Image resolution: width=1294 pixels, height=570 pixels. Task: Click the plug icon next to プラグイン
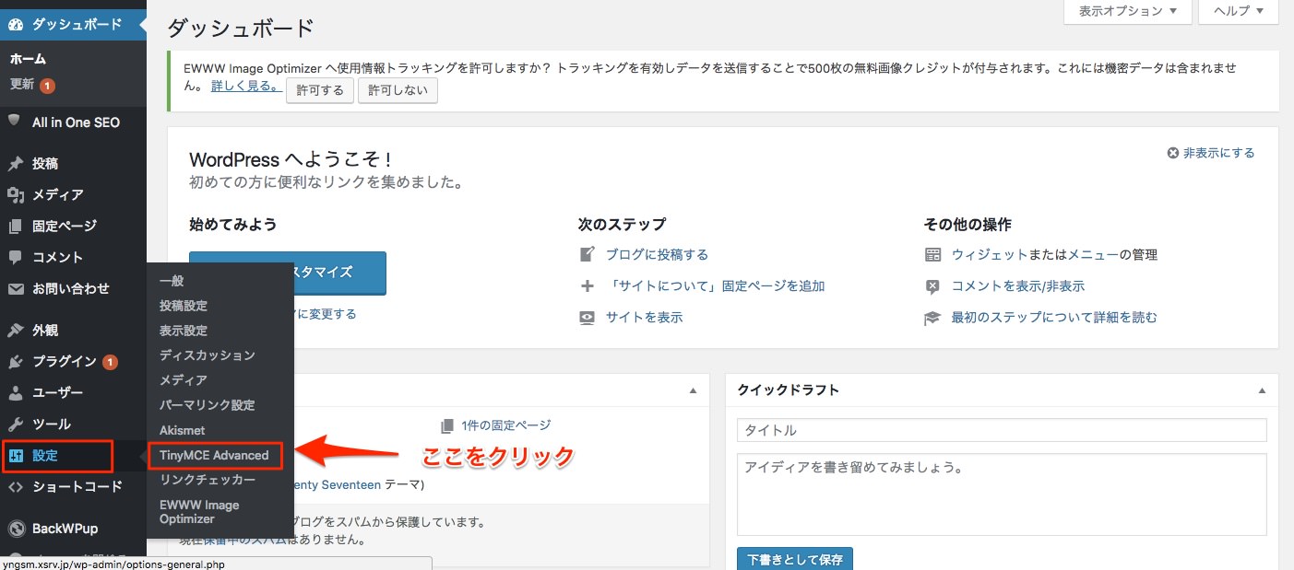tap(15, 362)
